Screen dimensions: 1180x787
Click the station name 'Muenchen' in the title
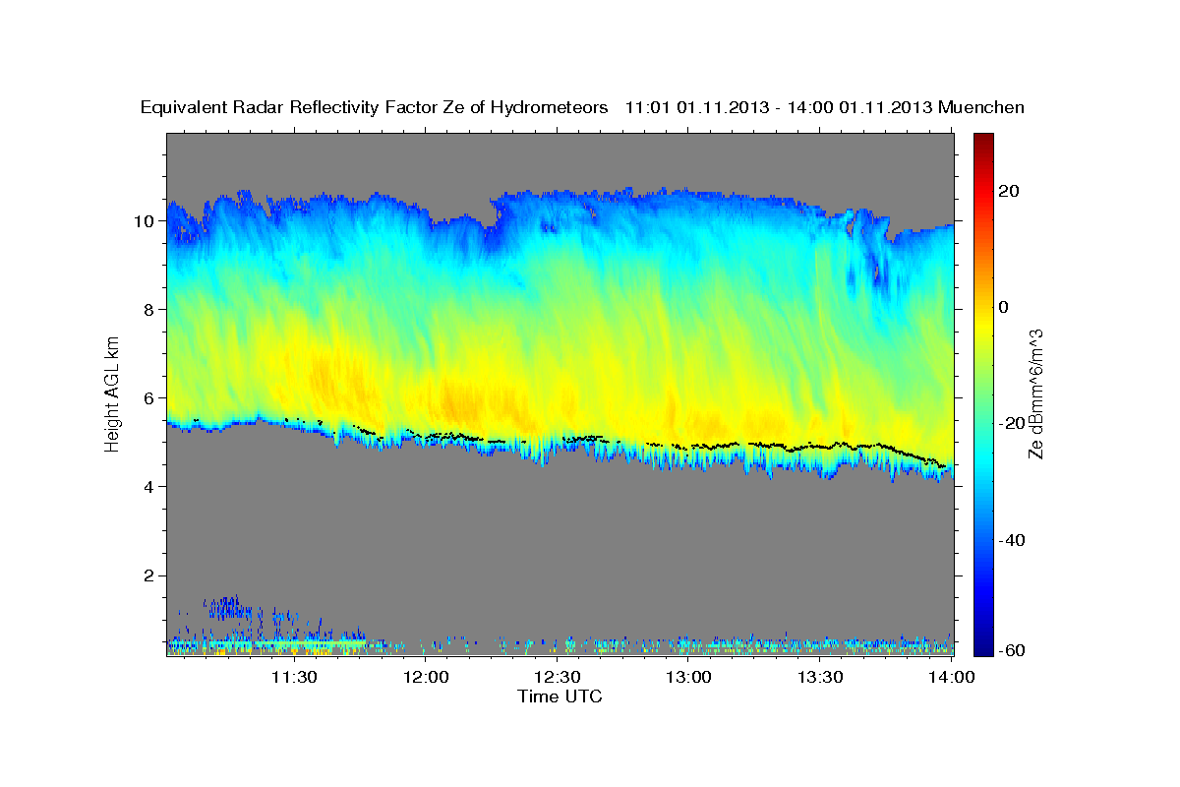coord(982,107)
